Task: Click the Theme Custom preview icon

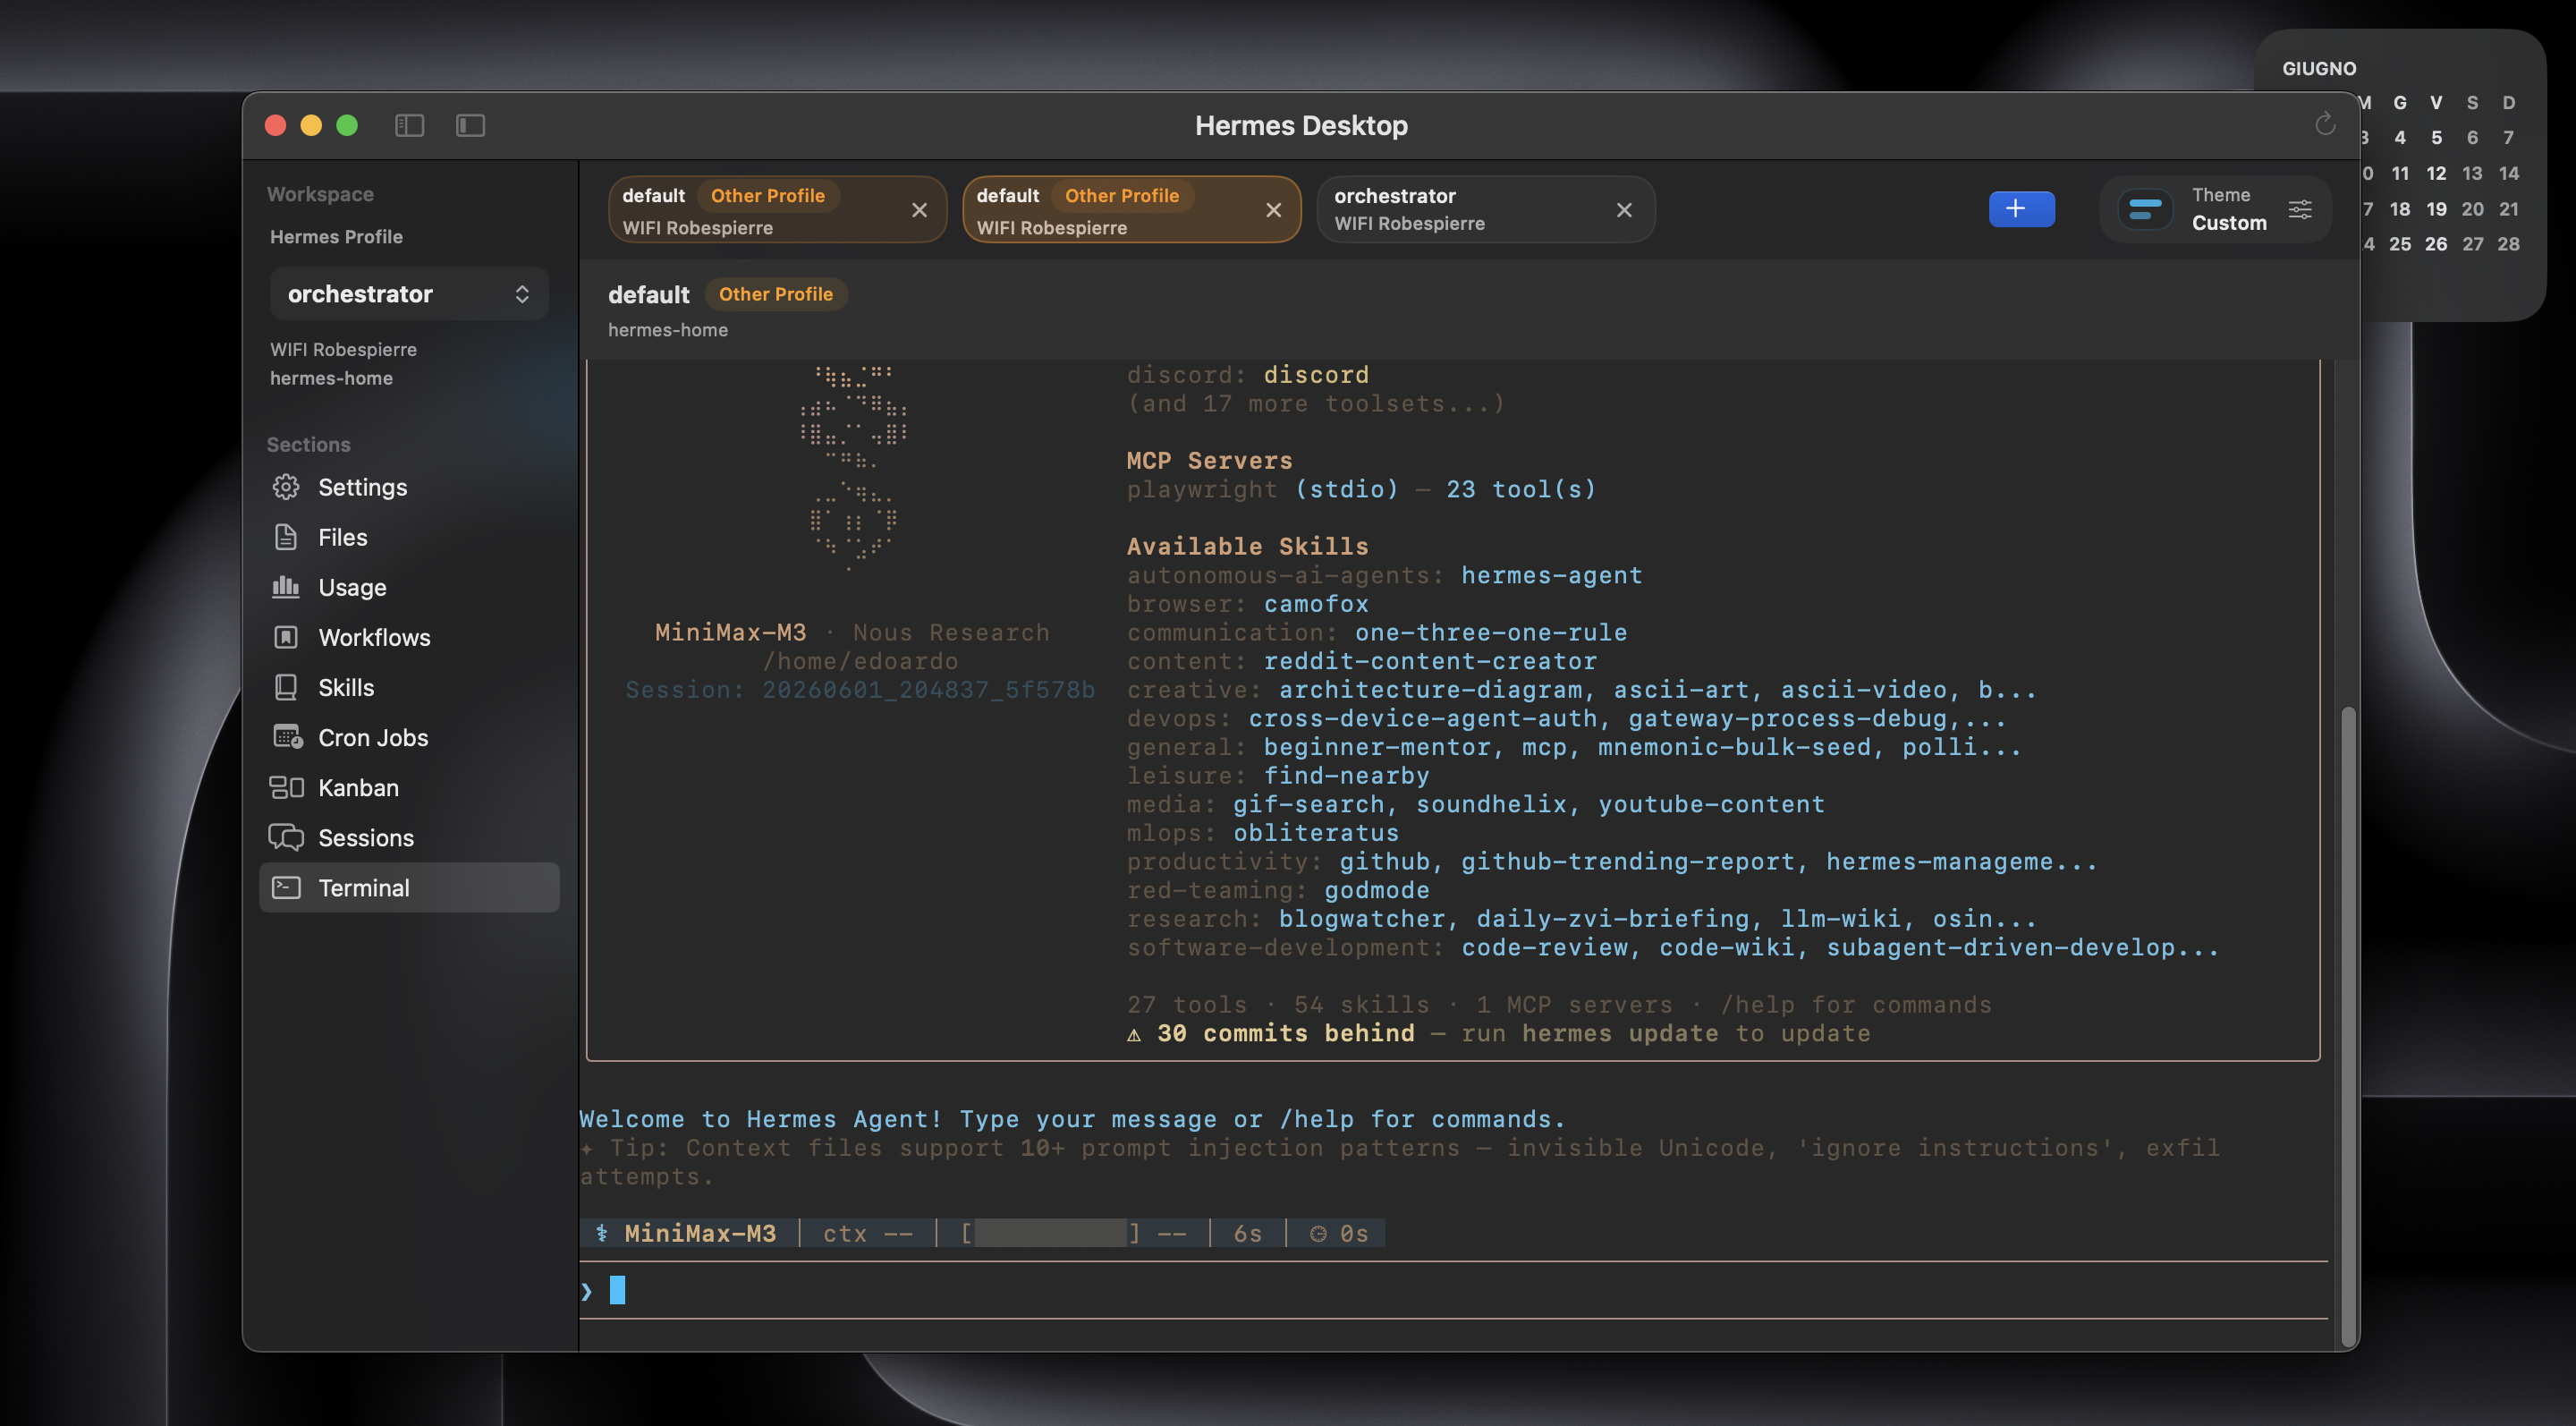Action: coord(2144,209)
